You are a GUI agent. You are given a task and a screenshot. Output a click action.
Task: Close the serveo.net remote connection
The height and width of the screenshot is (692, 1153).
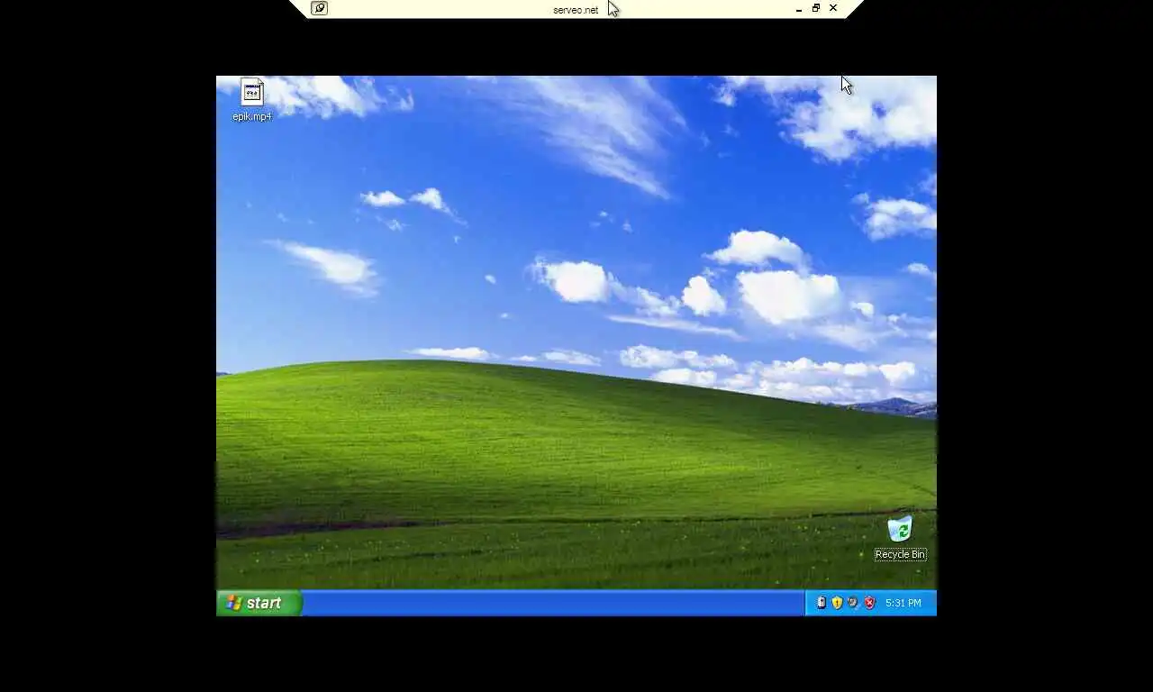click(833, 8)
